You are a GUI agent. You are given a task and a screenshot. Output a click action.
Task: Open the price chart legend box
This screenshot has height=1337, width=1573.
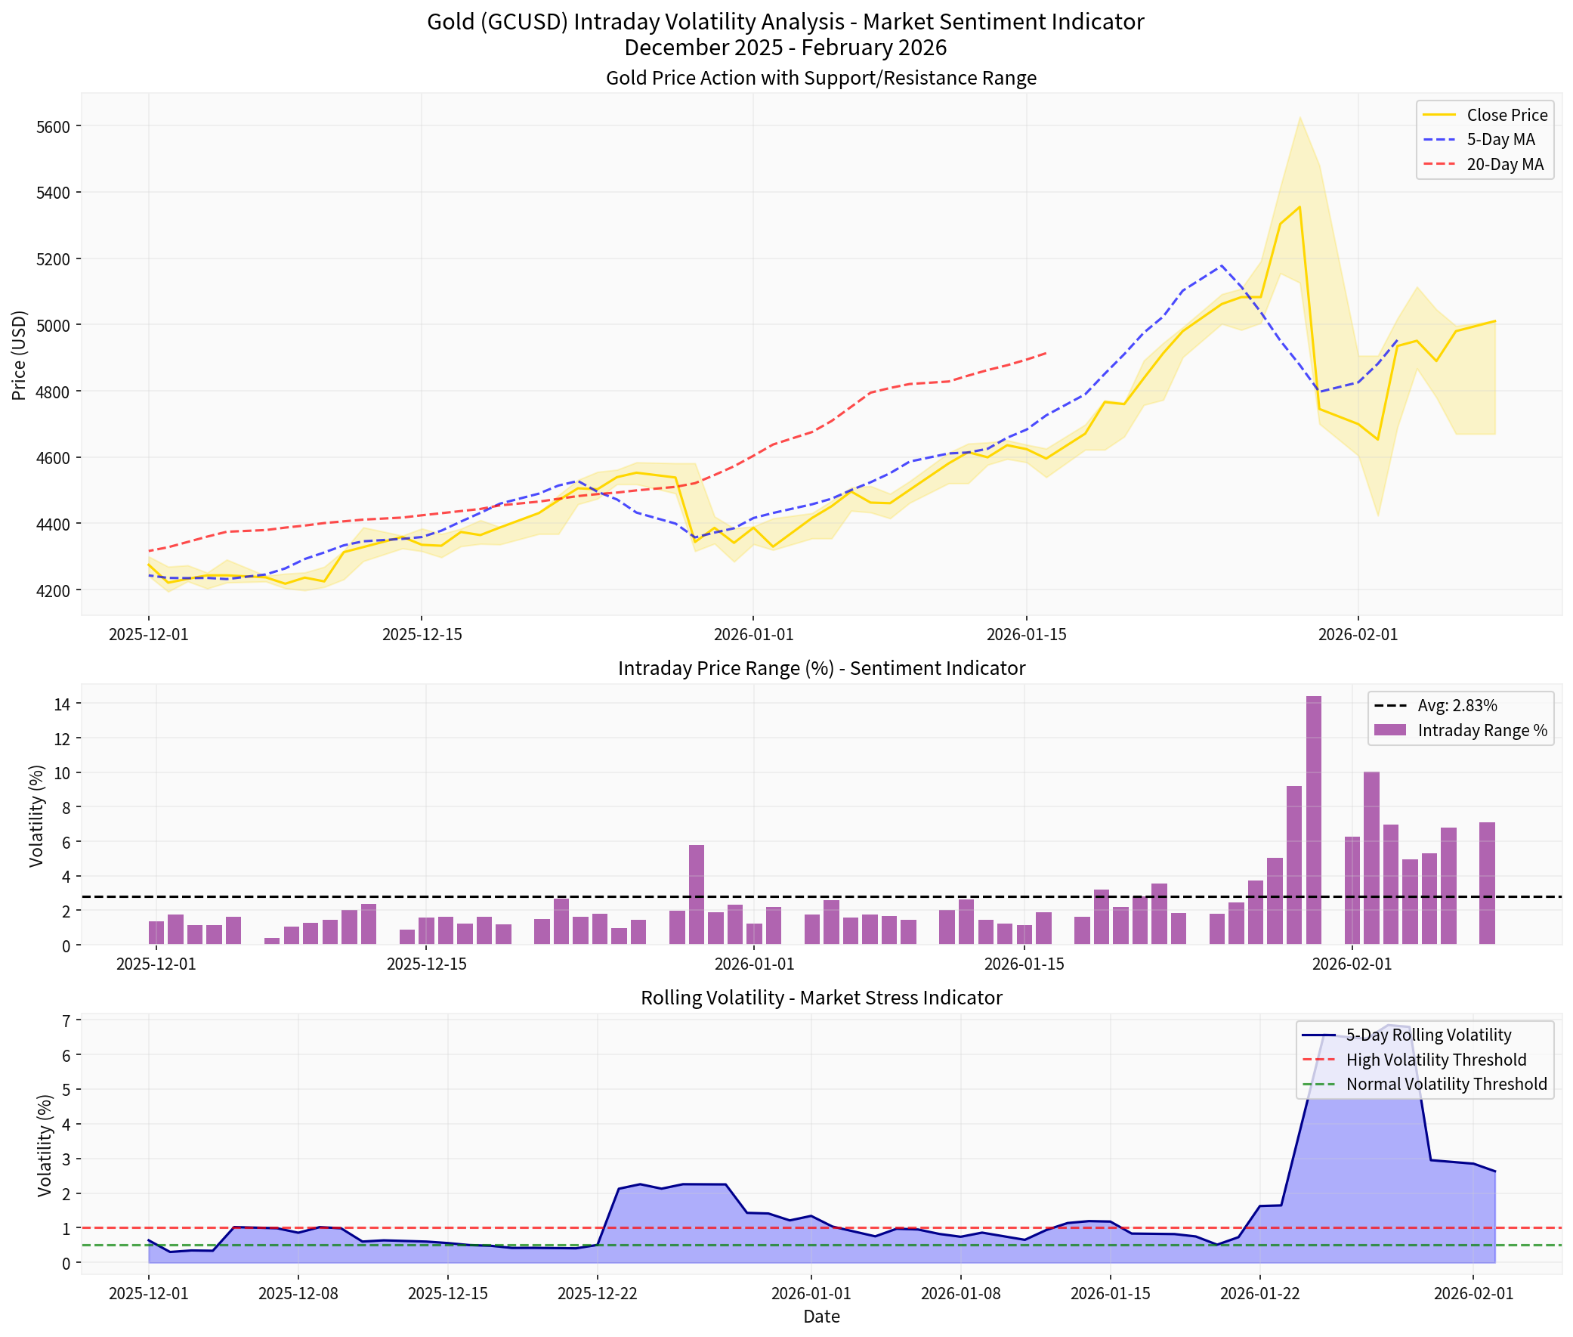1485,140
